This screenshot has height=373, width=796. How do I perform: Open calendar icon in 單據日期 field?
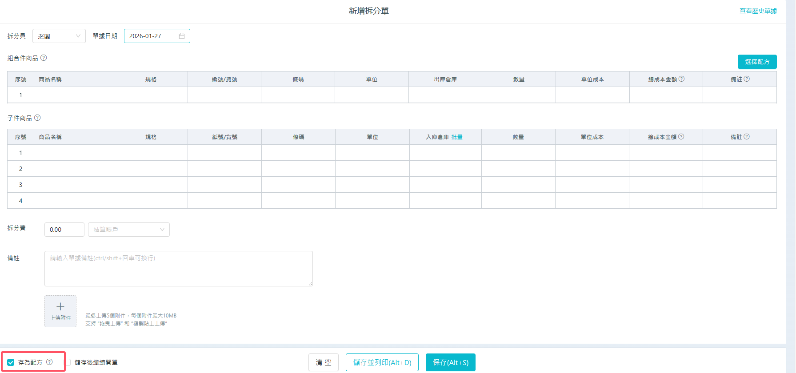[182, 36]
